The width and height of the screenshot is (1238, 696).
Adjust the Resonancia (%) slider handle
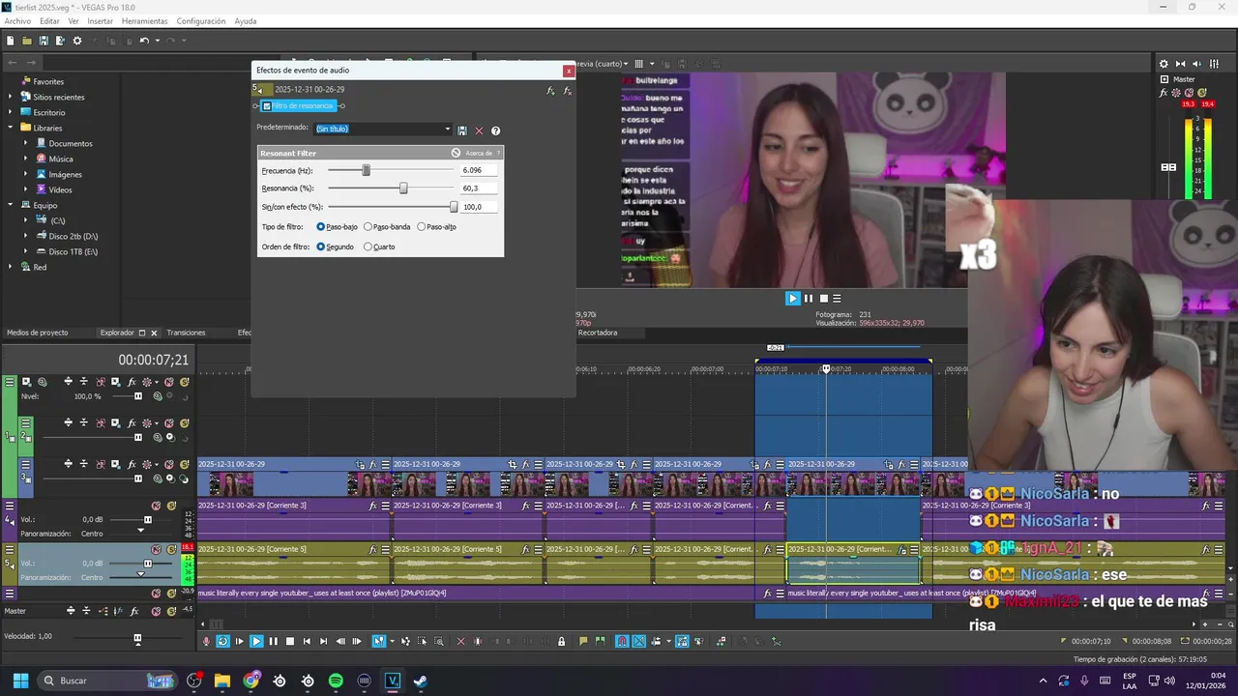point(403,188)
